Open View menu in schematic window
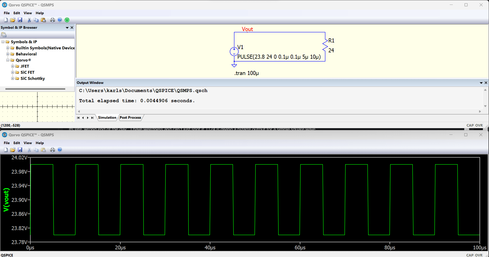Viewport: 489px width, 257px height. 28,13
